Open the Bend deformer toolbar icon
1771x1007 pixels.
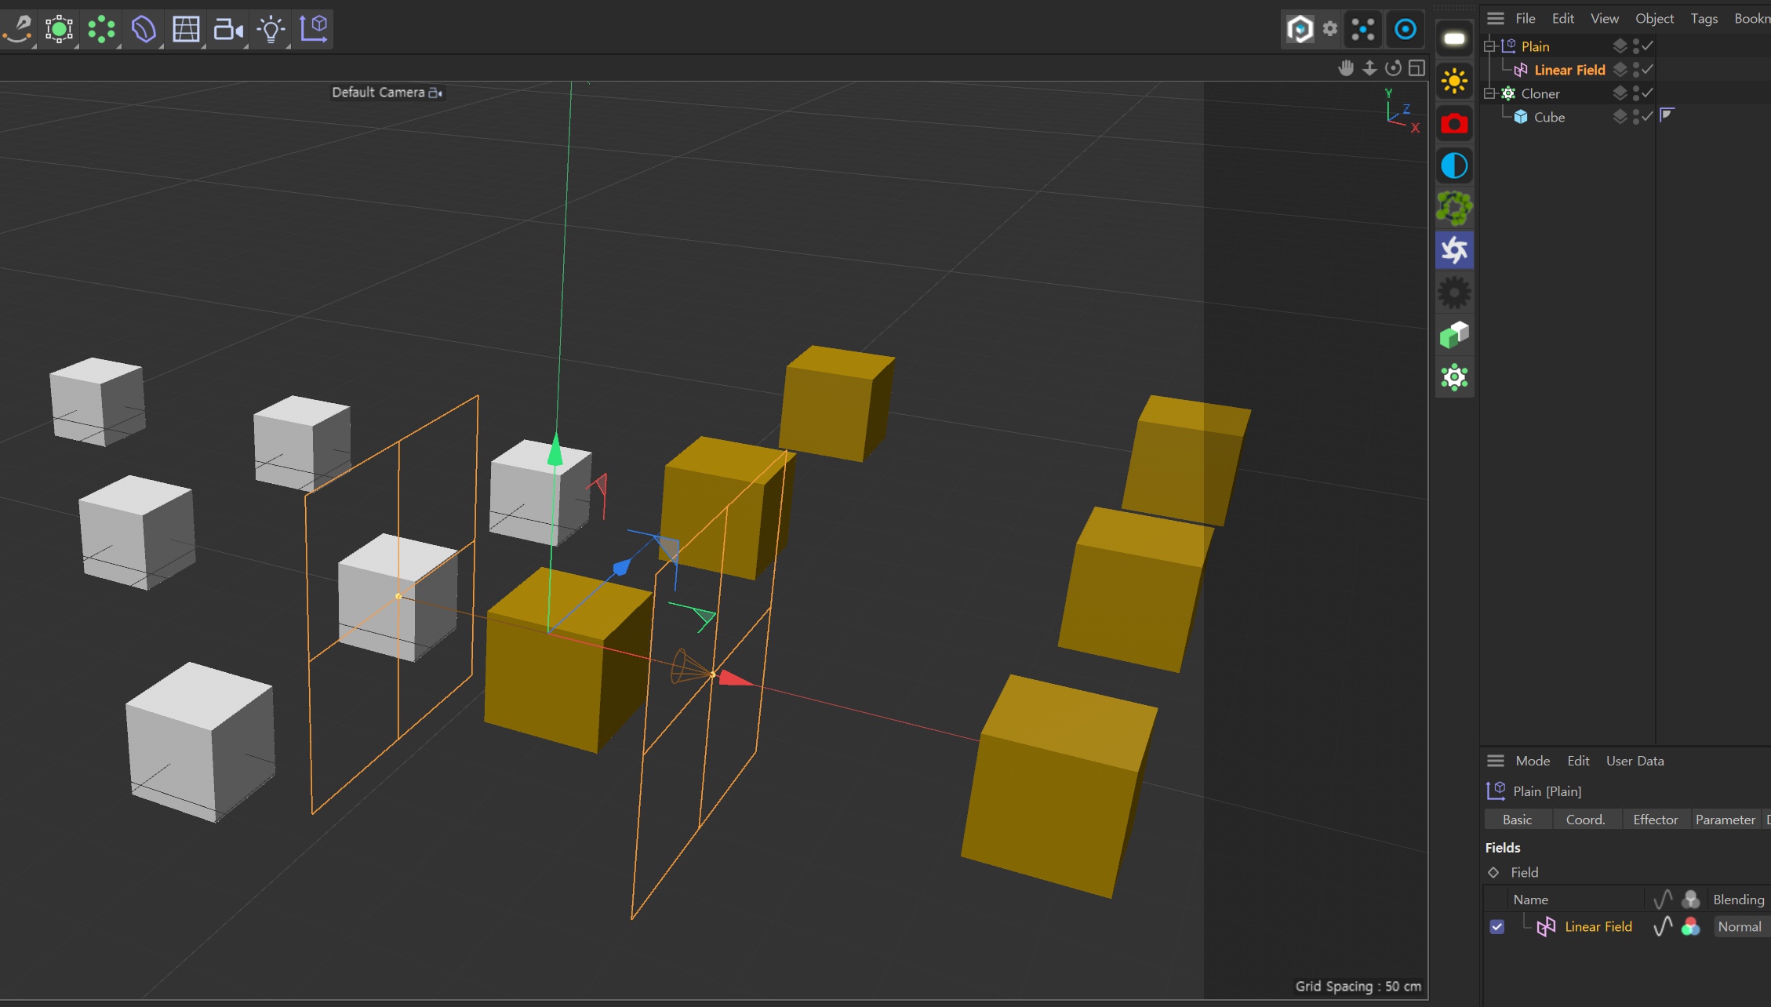pos(144,30)
